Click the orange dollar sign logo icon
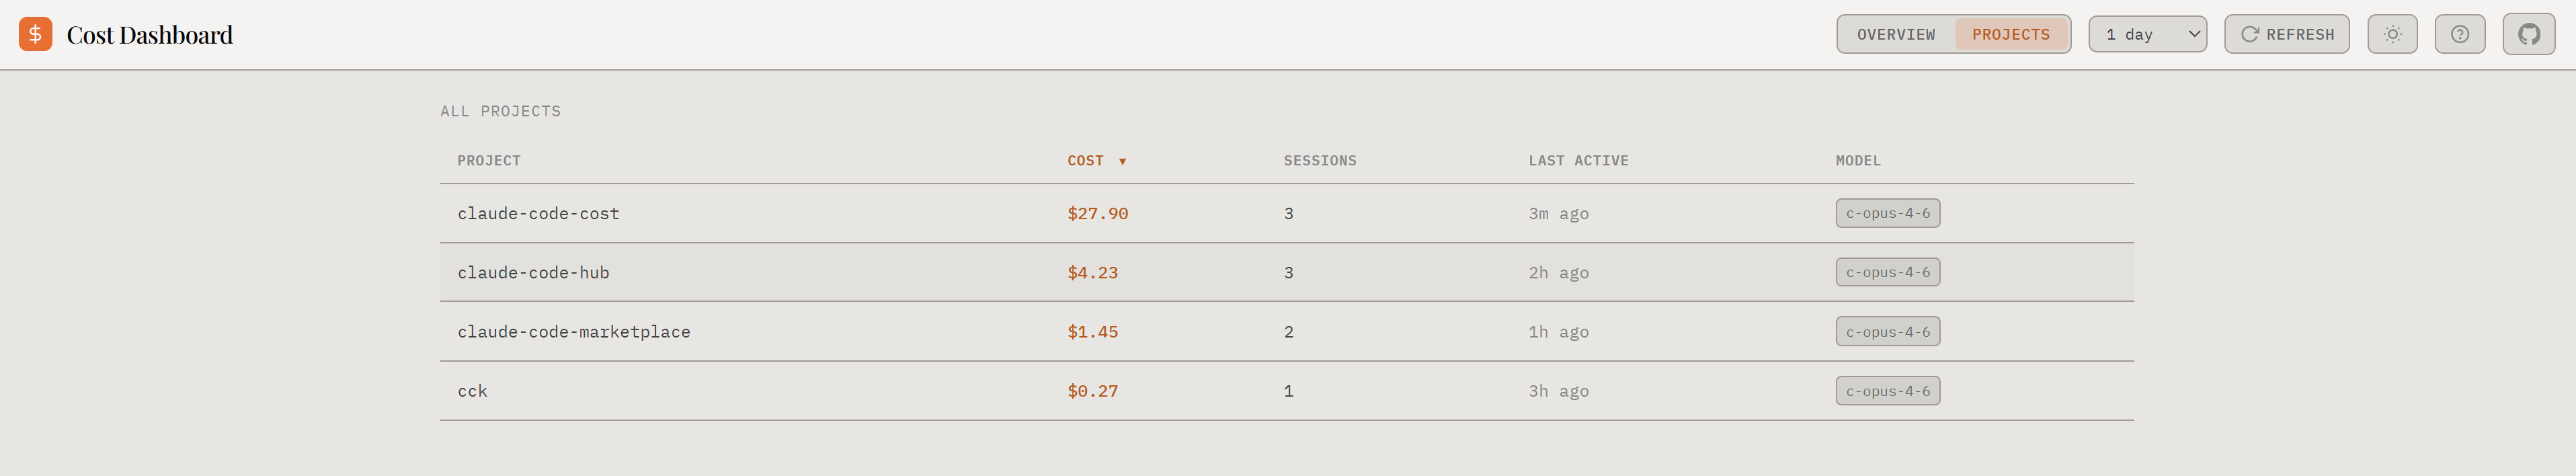The height and width of the screenshot is (476, 2576). (35, 34)
